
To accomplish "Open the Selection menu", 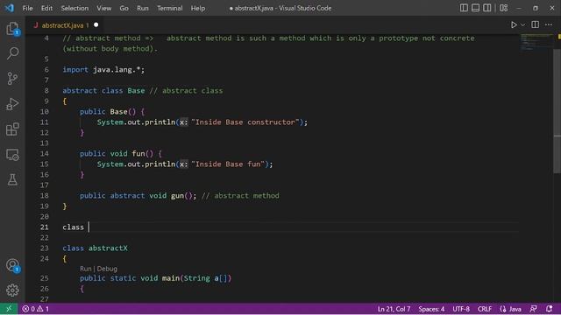I will 75,8.
